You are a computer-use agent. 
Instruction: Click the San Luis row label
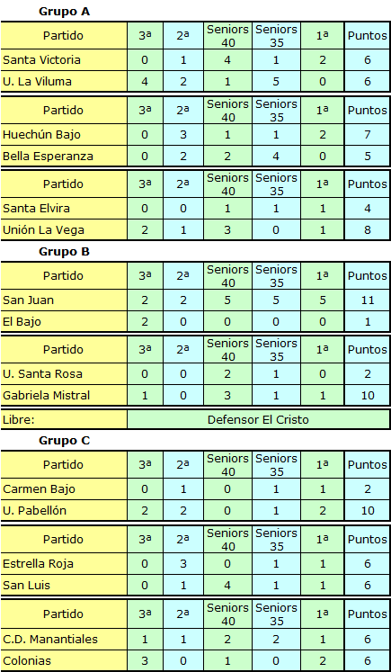pos(64,585)
